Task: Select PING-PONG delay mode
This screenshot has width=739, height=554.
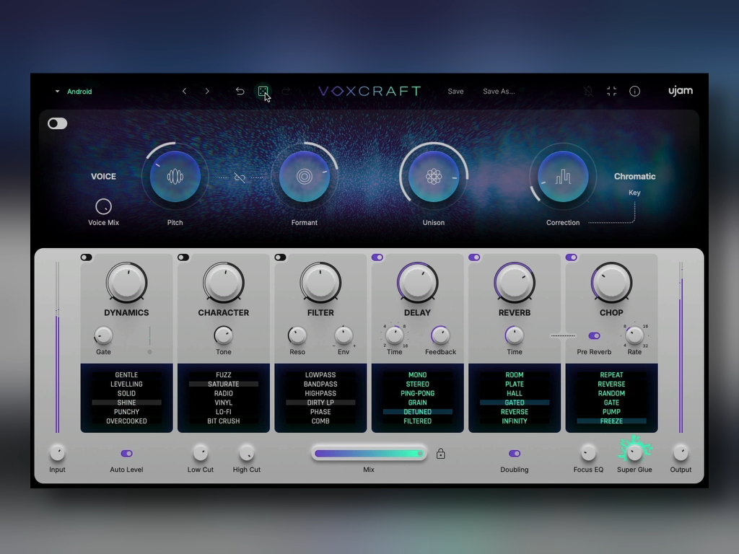Action: point(418,393)
